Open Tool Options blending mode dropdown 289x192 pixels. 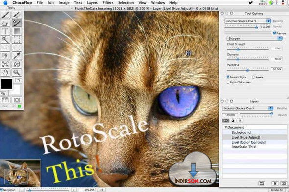click(248, 21)
